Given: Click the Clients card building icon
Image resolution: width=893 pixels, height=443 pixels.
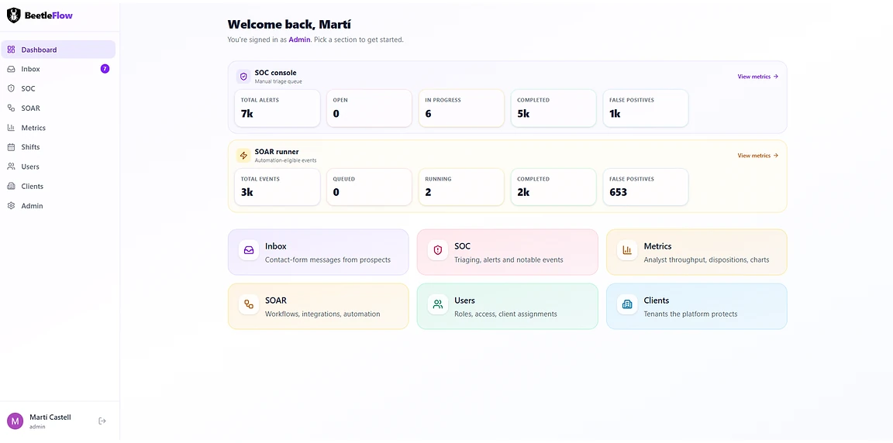Looking at the screenshot, I should pos(627,304).
